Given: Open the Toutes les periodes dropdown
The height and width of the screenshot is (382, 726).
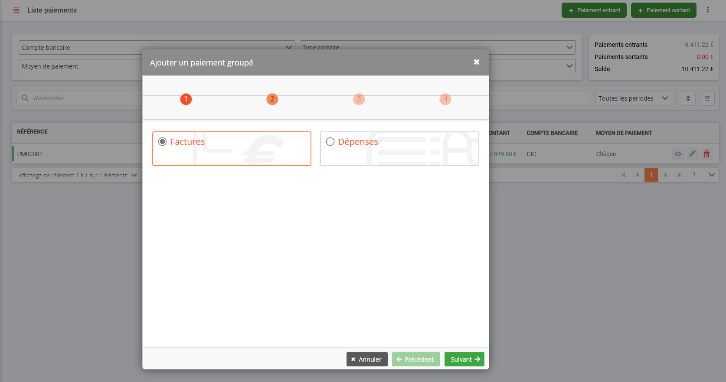Looking at the screenshot, I should pos(633,98).
